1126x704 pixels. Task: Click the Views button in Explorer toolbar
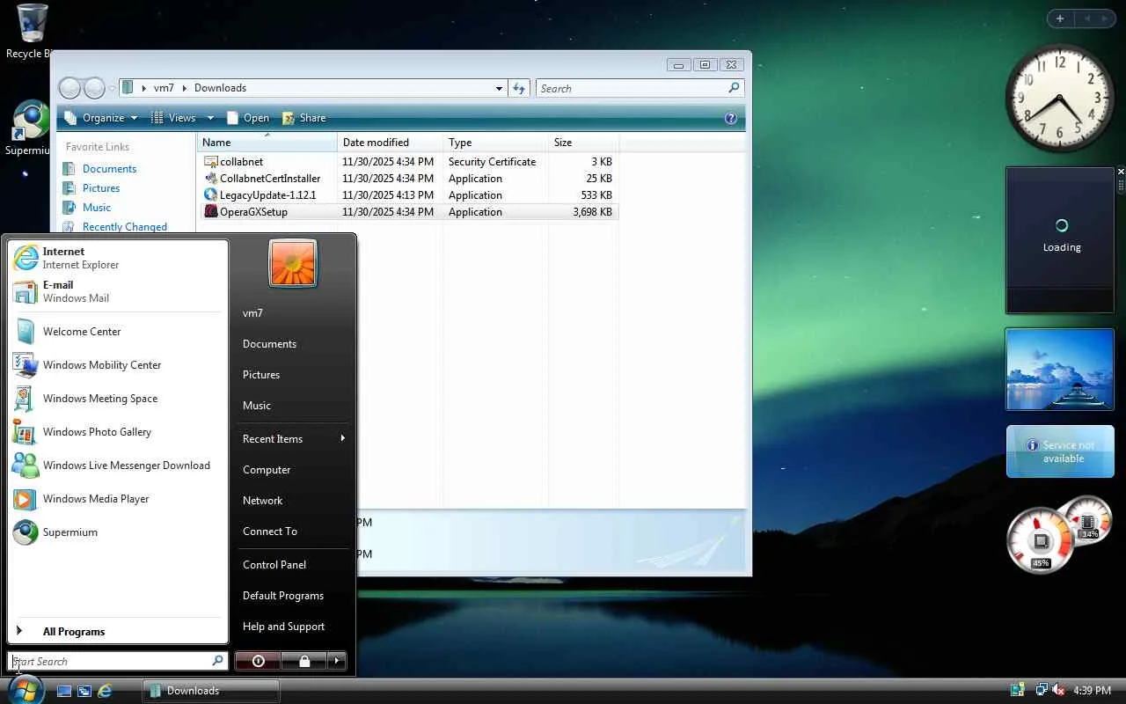[x=173, y=118]
